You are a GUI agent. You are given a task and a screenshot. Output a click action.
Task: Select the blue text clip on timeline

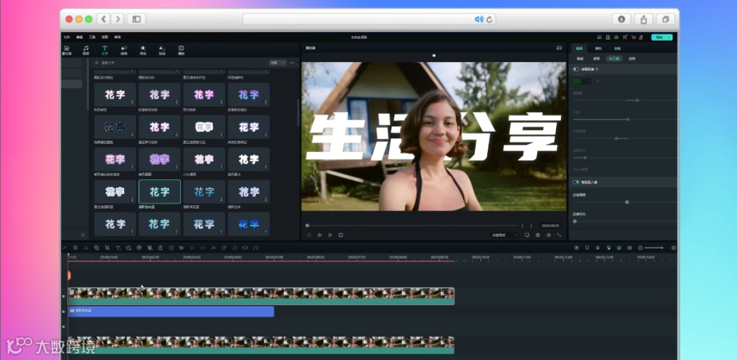pyautogui.click(x=171, y=311)
